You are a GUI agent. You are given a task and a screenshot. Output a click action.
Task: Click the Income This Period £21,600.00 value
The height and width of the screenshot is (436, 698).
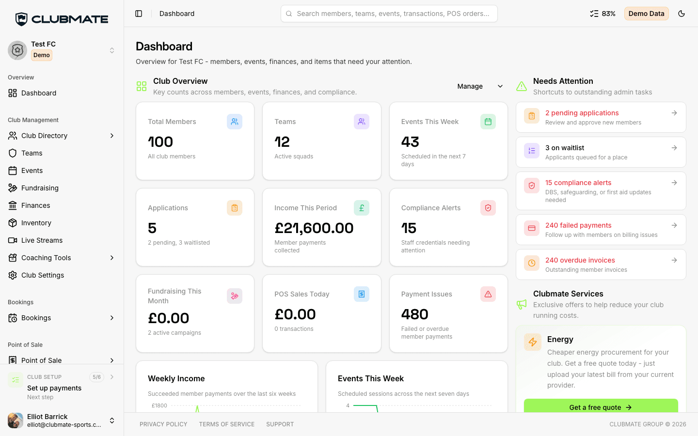coord(314,228)
